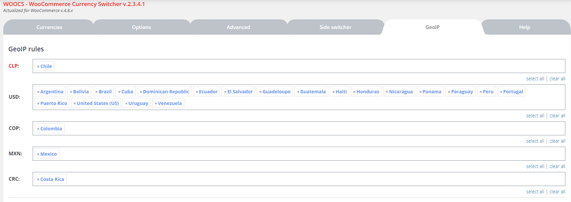Viewport: 571px width, 202px height.
Task: Remove Costa Rica tag from CRC rule
Action: [38, 180]
